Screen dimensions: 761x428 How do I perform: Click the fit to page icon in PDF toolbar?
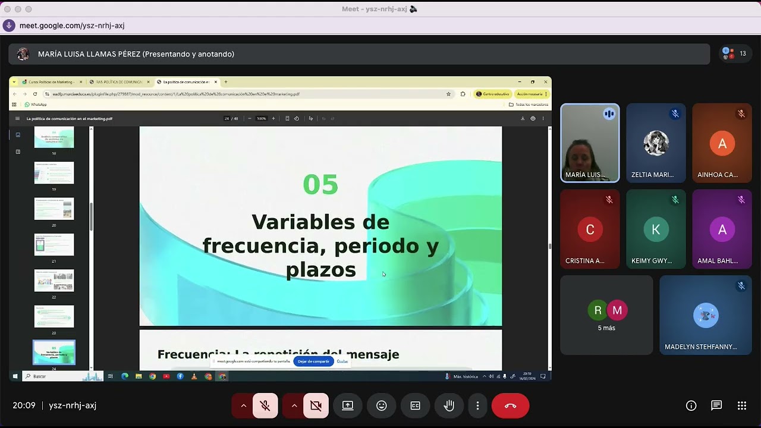[x=287, y=118]
